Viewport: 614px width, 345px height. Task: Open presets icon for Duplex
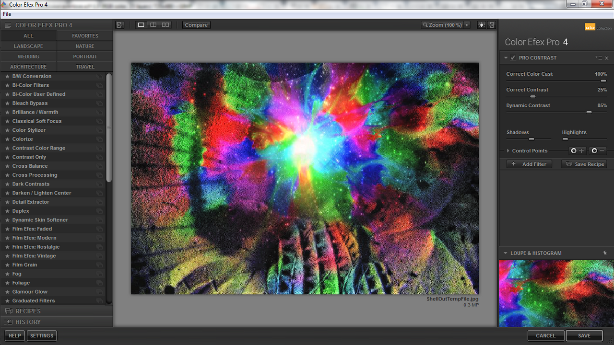tap(99, 211)
